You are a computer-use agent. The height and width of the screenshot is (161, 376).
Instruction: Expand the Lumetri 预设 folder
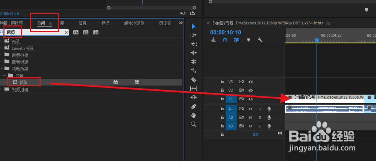1,48
